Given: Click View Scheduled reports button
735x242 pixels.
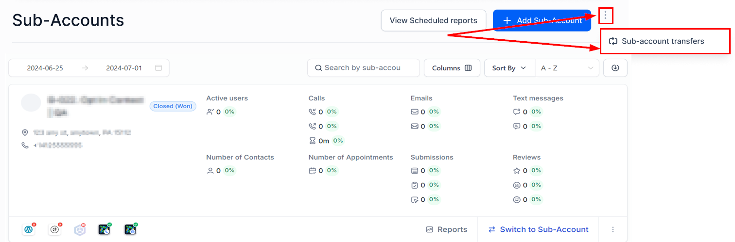Looking at the screenshot, I should (434, 20).
